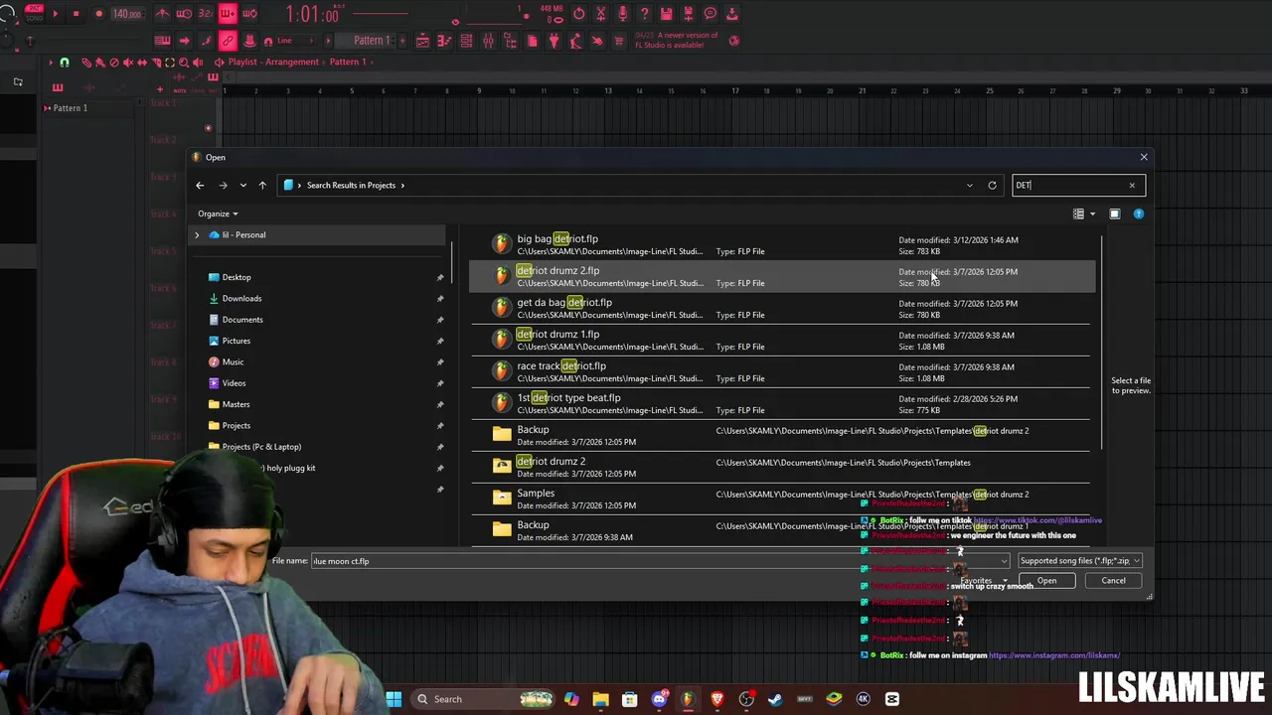1272x715 pixels.
Task: Click the microphone recording icon
Action: pyautogui.click(x=622, y=14)
